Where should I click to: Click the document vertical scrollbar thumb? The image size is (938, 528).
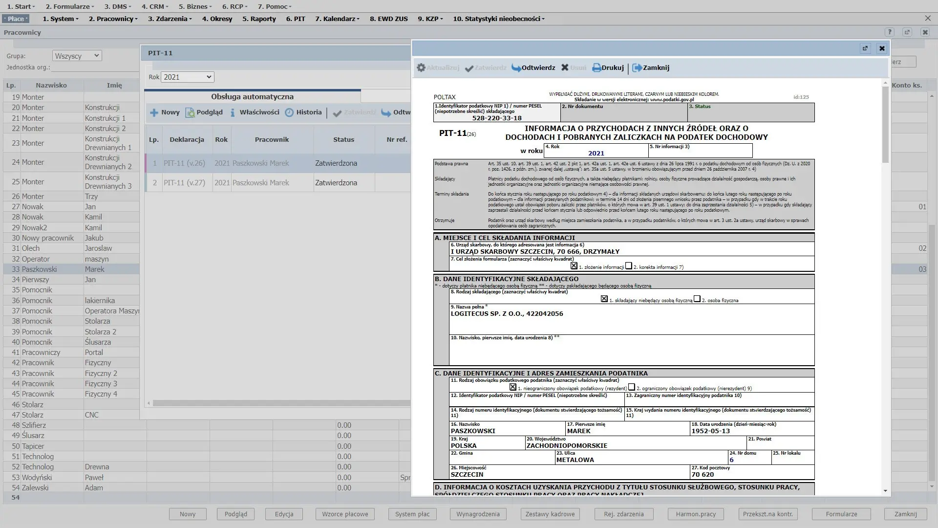885,125
